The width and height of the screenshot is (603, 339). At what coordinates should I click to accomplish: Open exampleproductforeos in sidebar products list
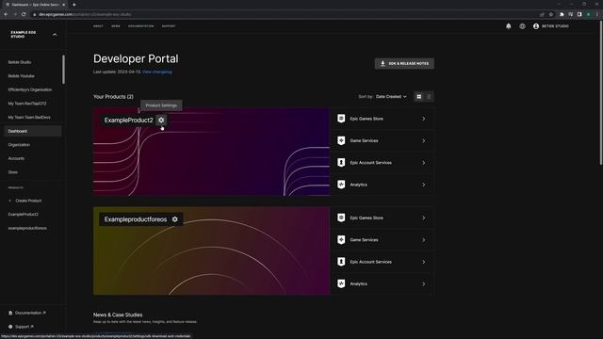click(x=27, y=228)
